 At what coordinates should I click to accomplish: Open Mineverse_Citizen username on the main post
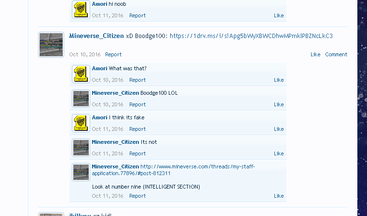tap(96, 36)
